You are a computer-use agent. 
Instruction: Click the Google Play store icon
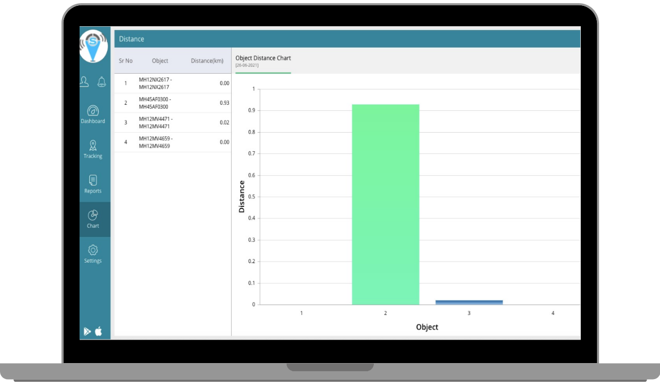click(87, 332)
